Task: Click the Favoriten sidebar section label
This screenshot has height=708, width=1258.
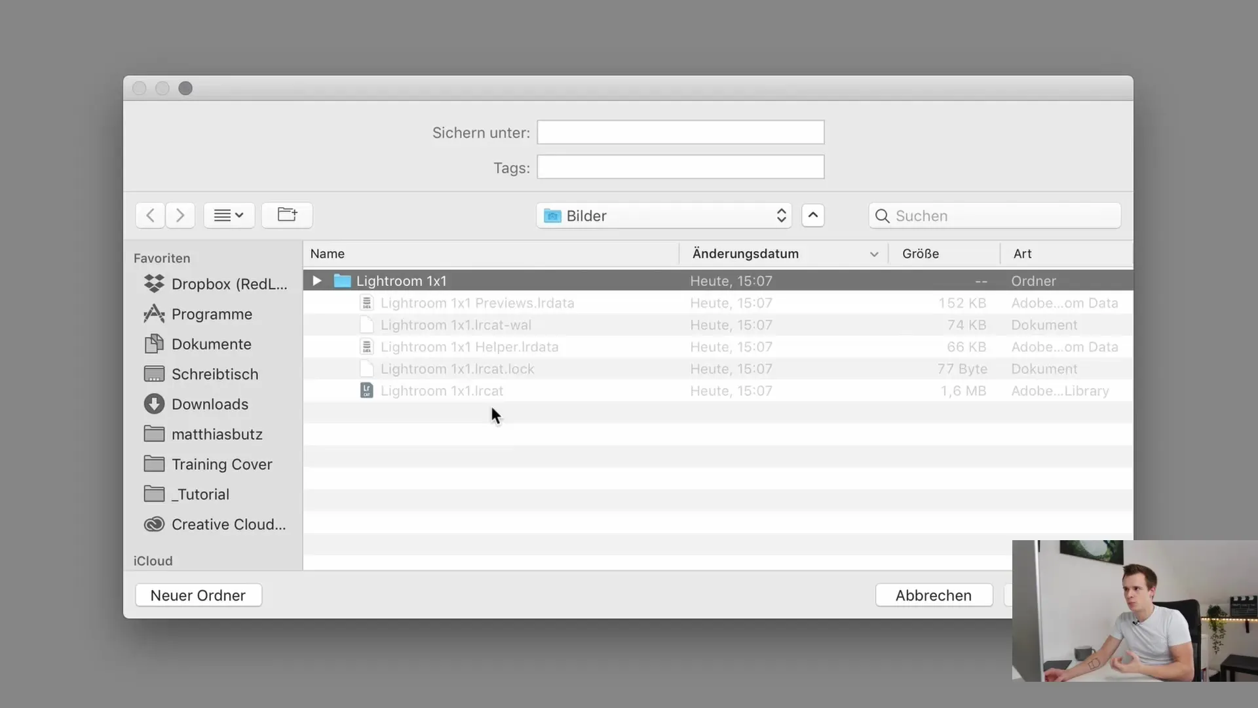Action: pos(162,258)
